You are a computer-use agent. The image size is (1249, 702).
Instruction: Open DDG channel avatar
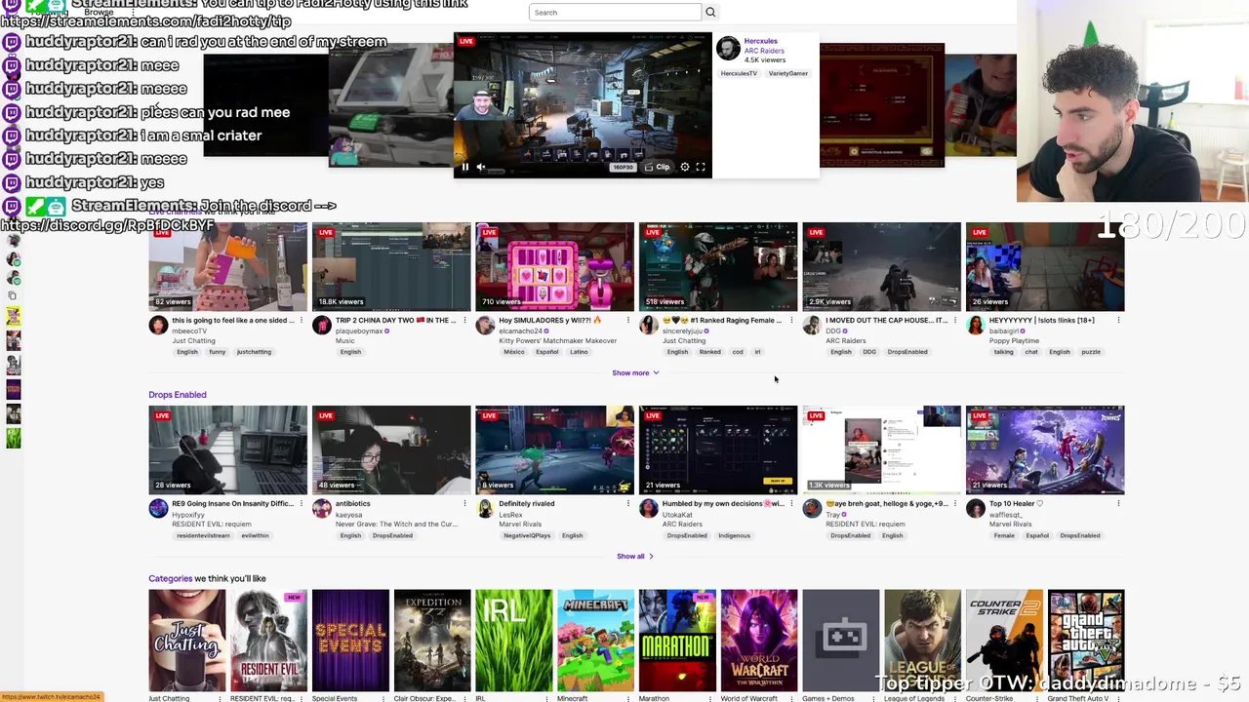[x=812, y=326]
